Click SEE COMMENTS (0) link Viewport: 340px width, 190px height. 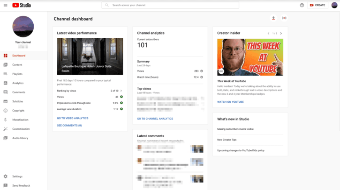tap(69, 126)
